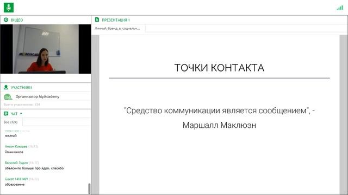348x195 pixels.
Task: Click the chat author Василий Зудин
Action: click(16, 162)
